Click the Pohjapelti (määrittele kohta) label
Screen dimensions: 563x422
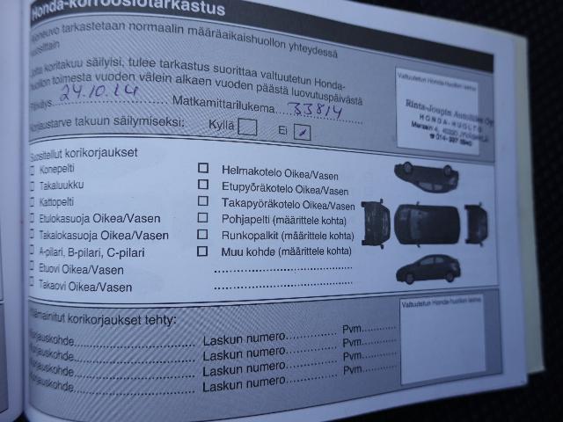point(283,220)
